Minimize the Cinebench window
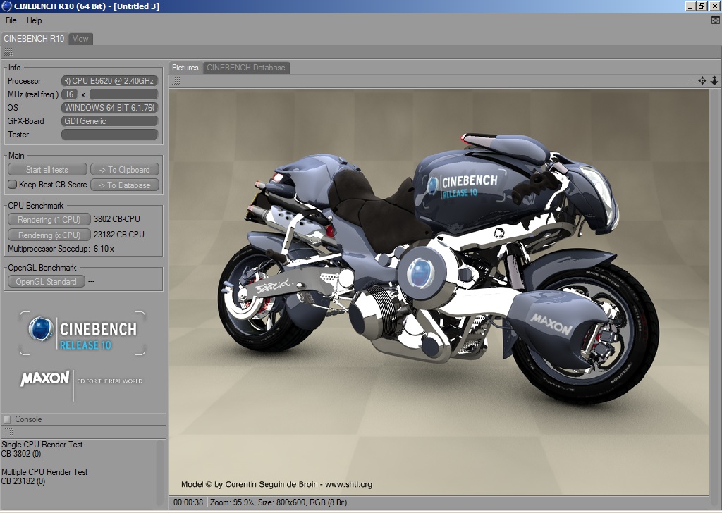 coord(690,6)
